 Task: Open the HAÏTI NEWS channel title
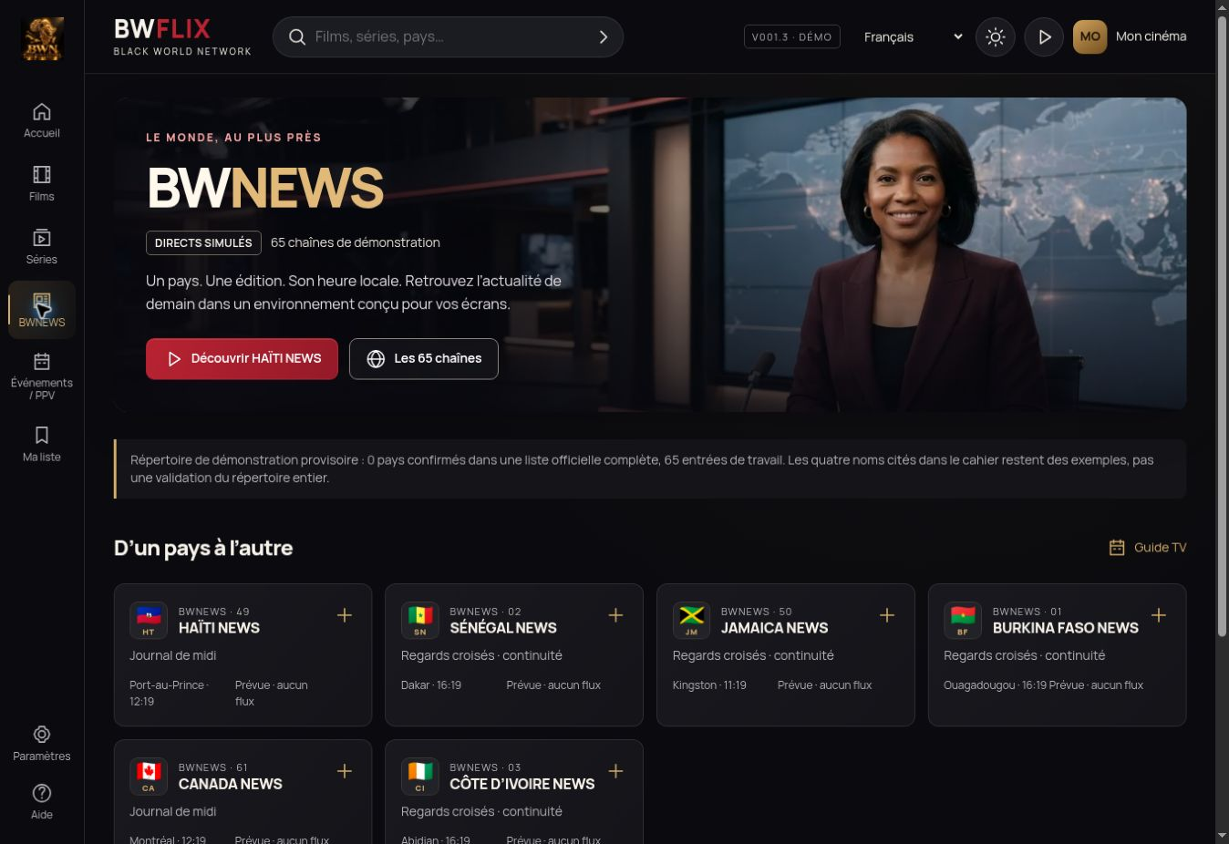pyautogui.click(x=219, y=628)
